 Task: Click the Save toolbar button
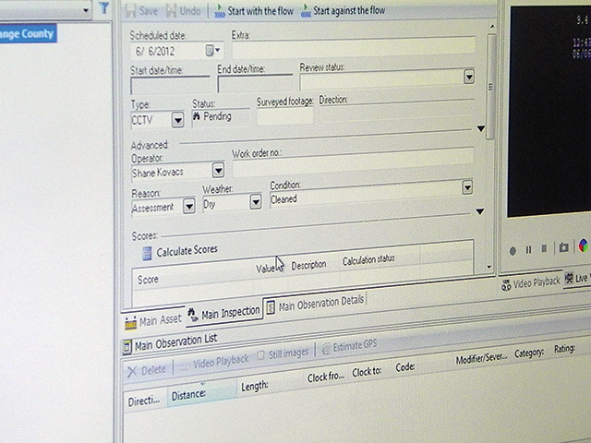click(140, 11)
